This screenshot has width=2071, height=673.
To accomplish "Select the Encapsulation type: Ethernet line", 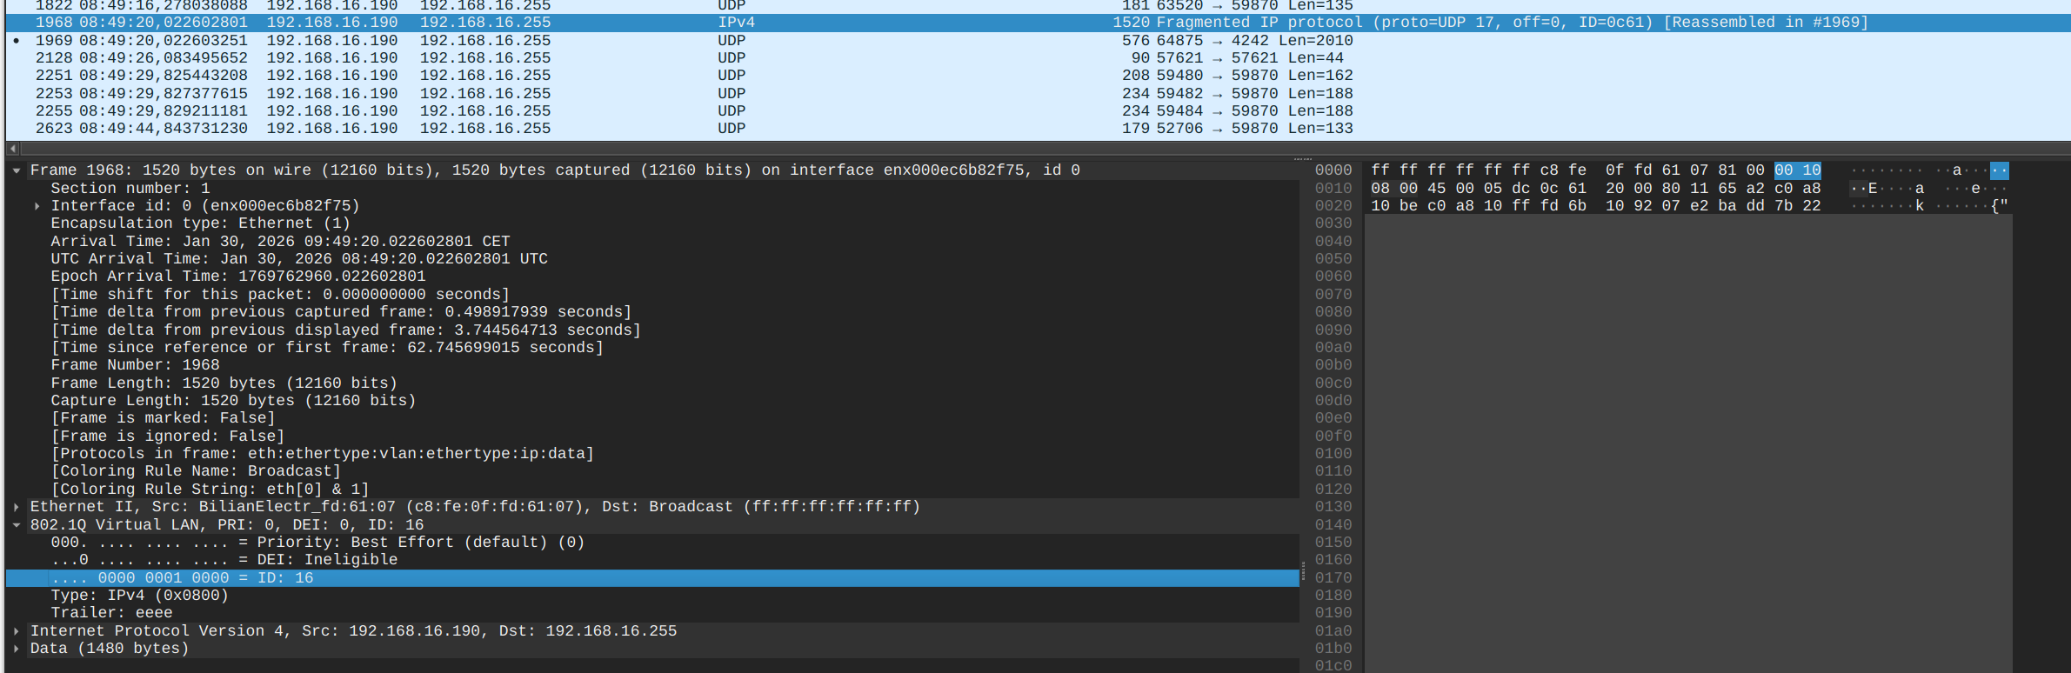I will tap(200, 223).
